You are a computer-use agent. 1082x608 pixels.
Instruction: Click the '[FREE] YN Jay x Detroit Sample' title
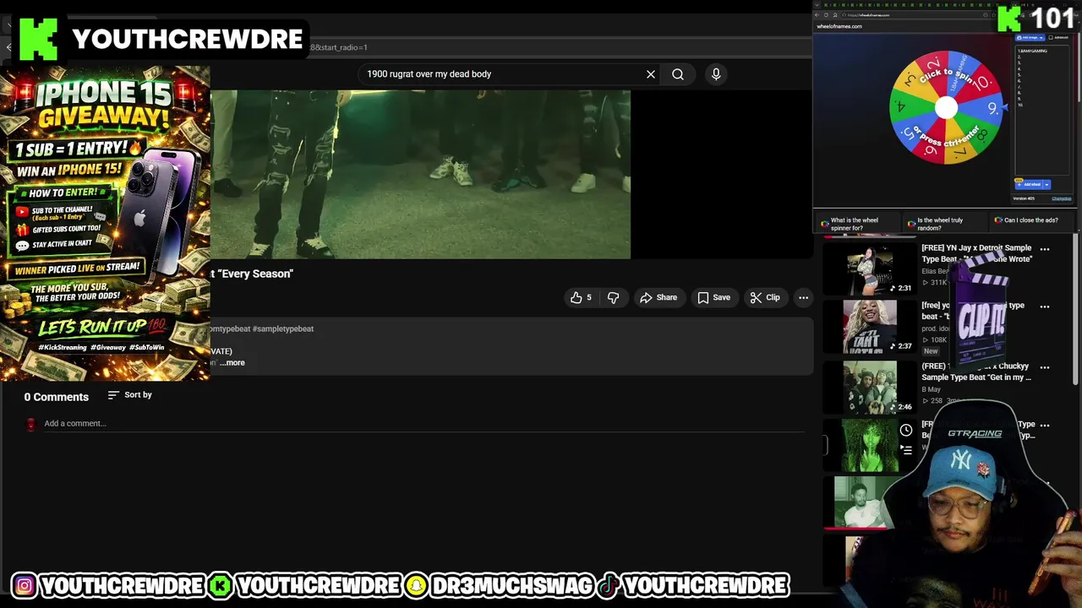click(x=976, y=253)
